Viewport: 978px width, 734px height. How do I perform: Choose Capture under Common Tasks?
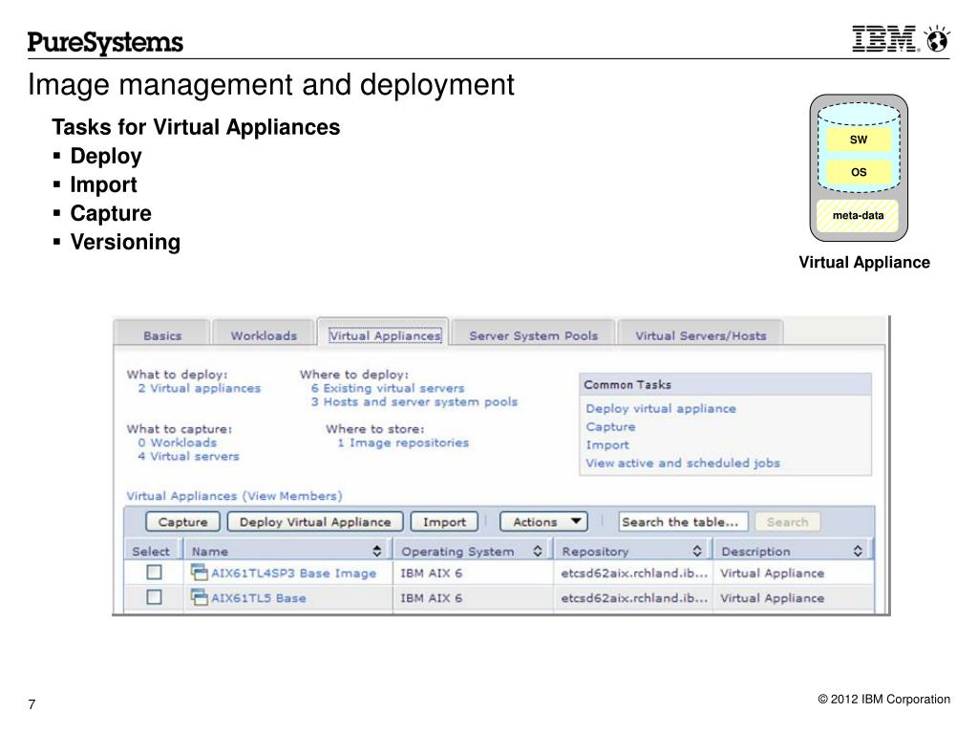610,426
